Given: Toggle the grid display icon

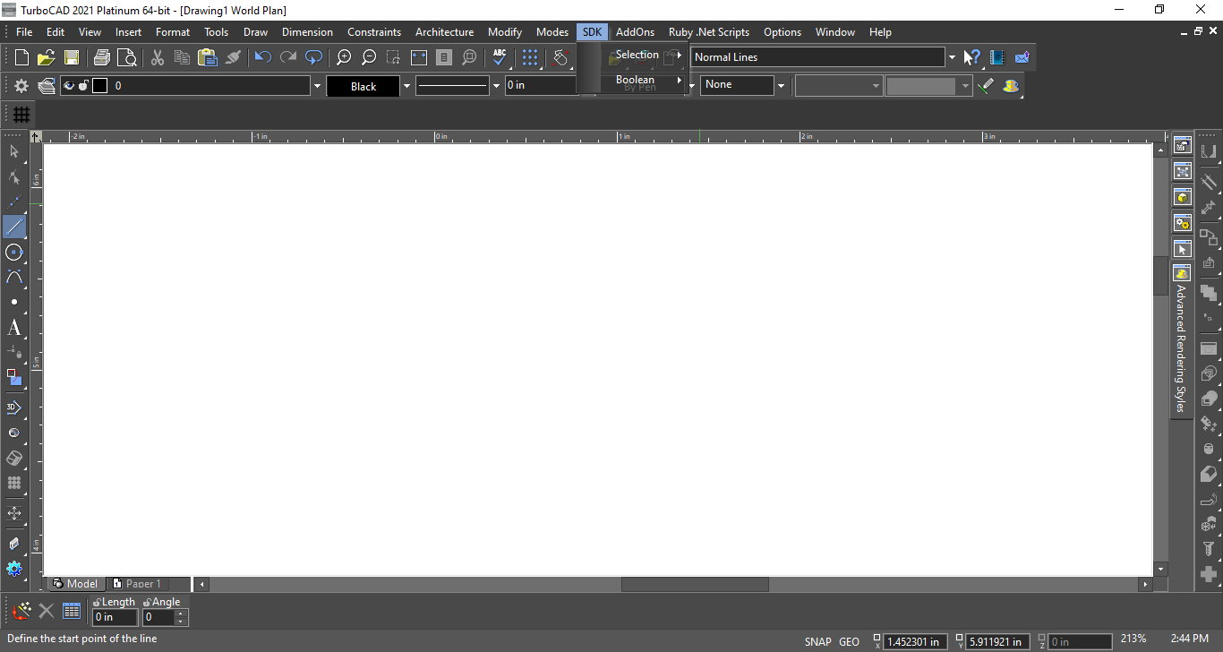Looking at the screenshot, I should 21,115.
